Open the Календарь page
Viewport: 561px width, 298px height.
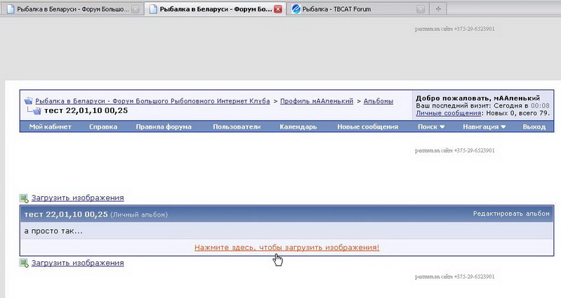coord(298,127)
